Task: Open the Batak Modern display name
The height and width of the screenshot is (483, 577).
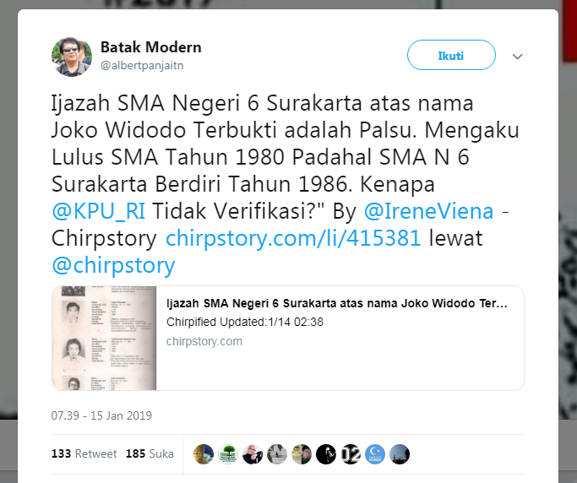Action: tap(151, 47)
